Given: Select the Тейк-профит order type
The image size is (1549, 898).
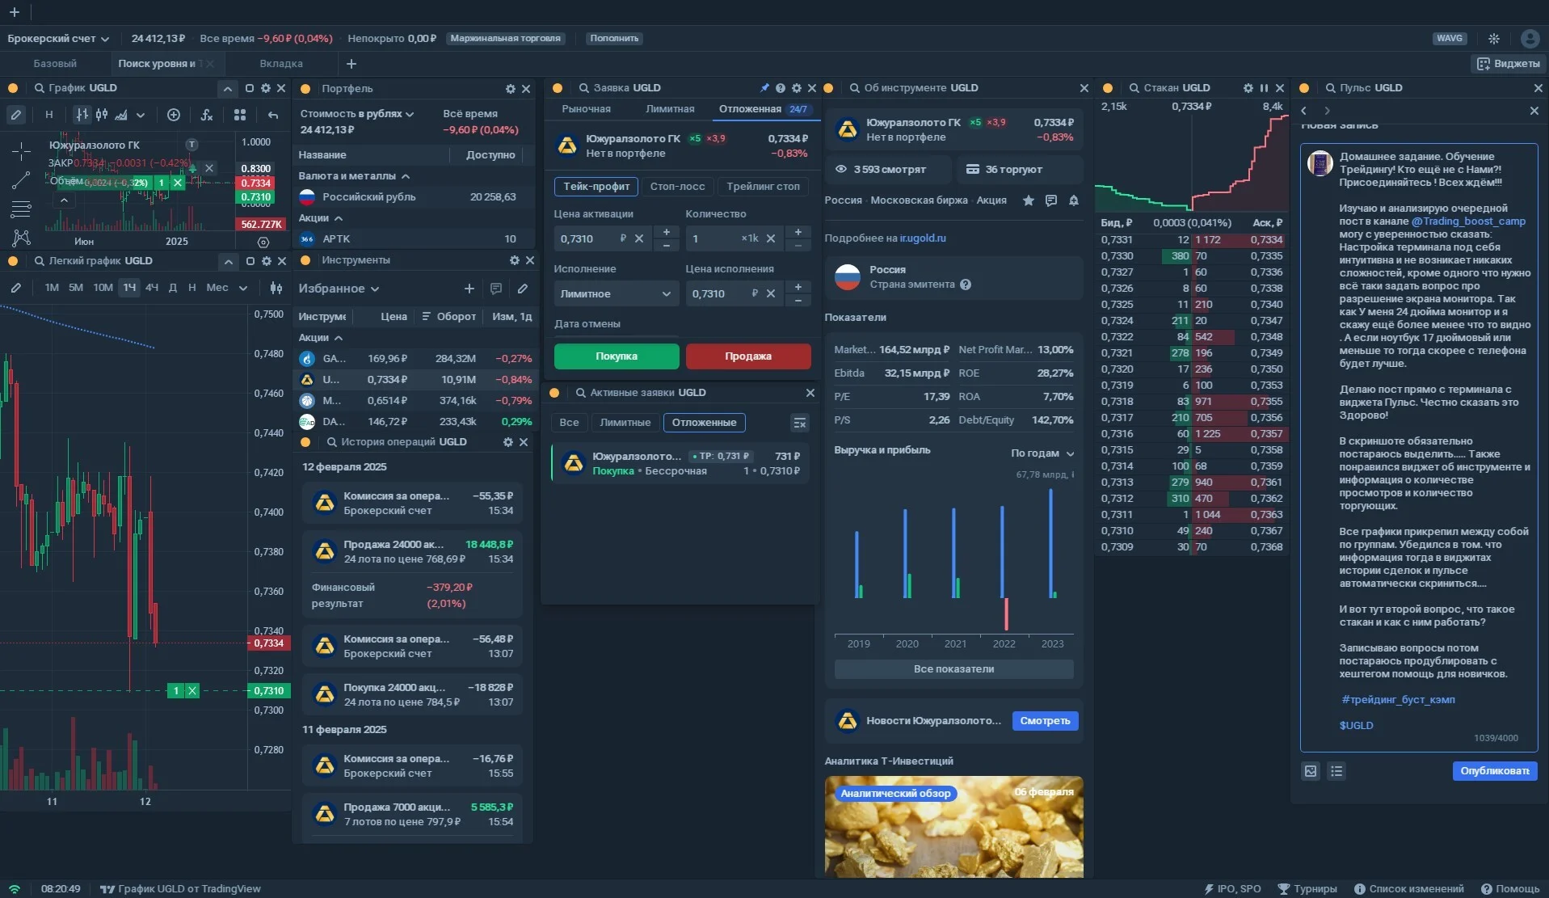Looking at the screenshot, I should click(x=596, y=187).
